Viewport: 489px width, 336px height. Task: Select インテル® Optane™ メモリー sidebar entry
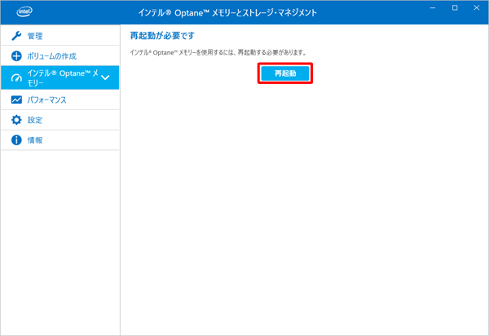click(x=60, y=77)
